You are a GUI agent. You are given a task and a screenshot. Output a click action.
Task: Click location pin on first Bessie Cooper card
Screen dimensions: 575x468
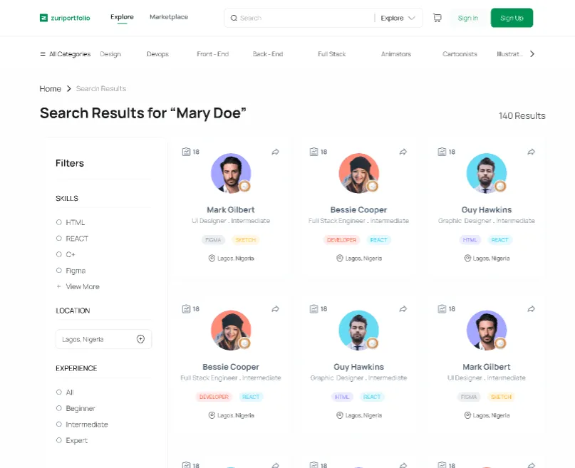(x=340, y=259)
